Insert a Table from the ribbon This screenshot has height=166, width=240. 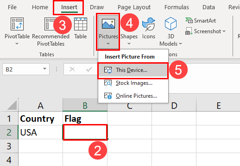pos(81,29)
